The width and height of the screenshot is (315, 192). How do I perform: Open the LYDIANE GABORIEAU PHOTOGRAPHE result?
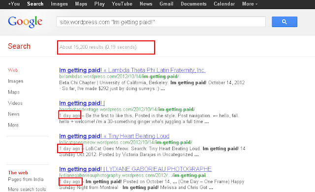point(135,169)
